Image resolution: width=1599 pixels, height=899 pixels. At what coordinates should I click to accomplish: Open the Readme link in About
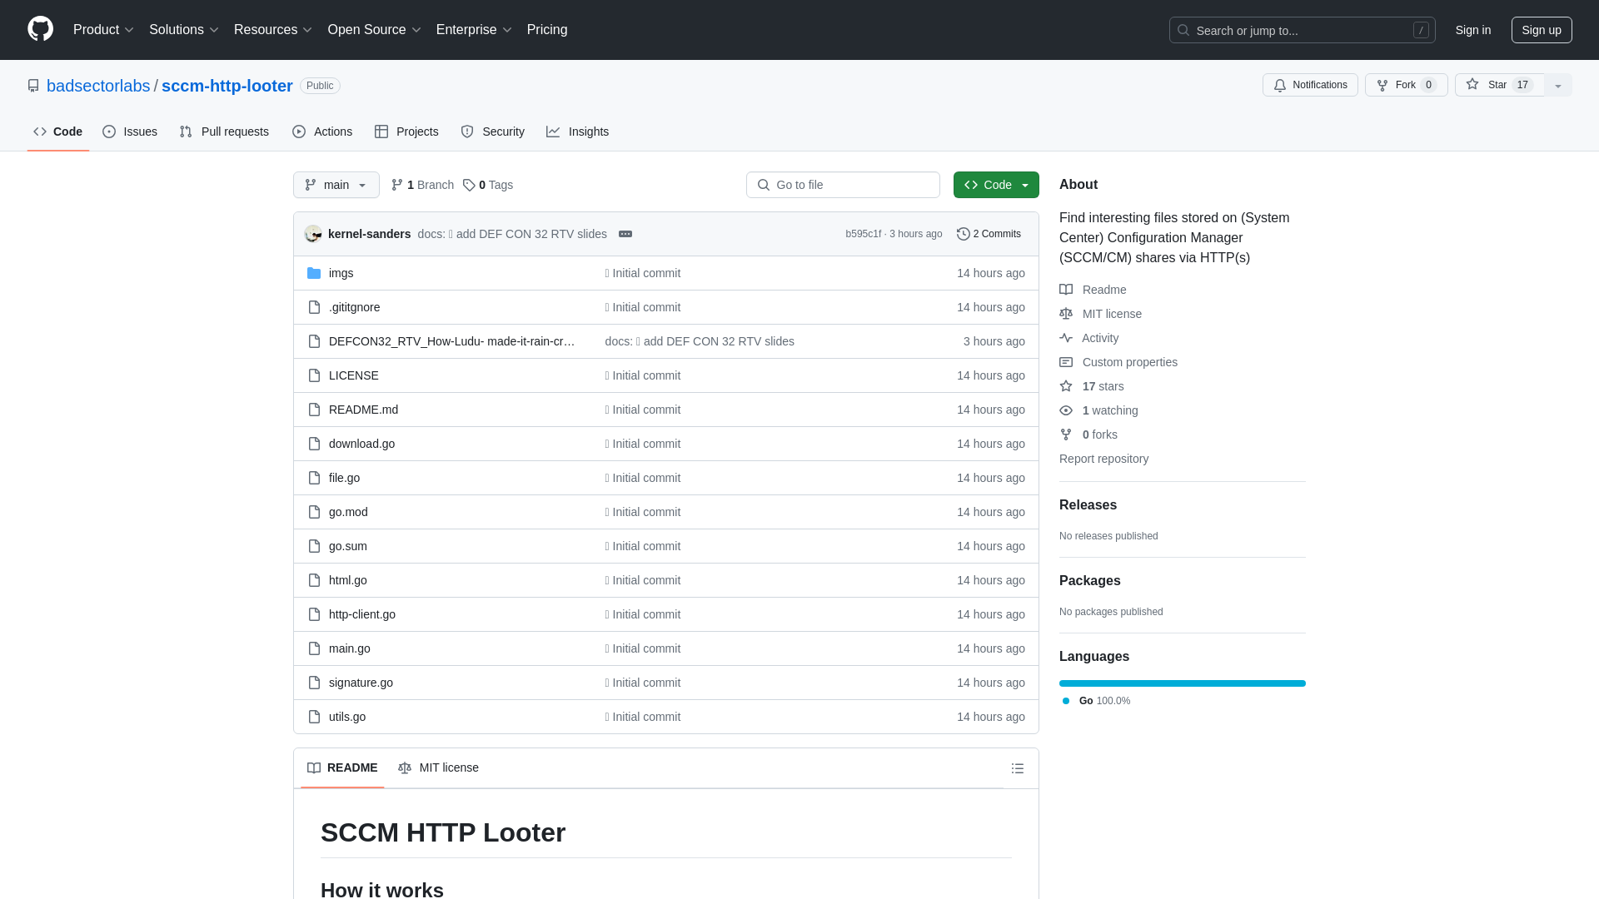pos(1093,290)
